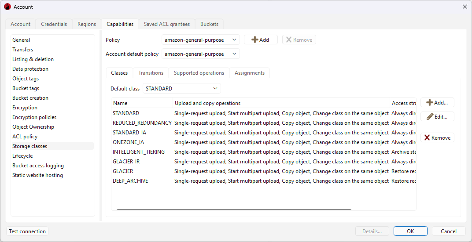Viewport: 472px width, 242px height.
Task: Select Bucket tags in the sidebar
Action: pos(53,88)
